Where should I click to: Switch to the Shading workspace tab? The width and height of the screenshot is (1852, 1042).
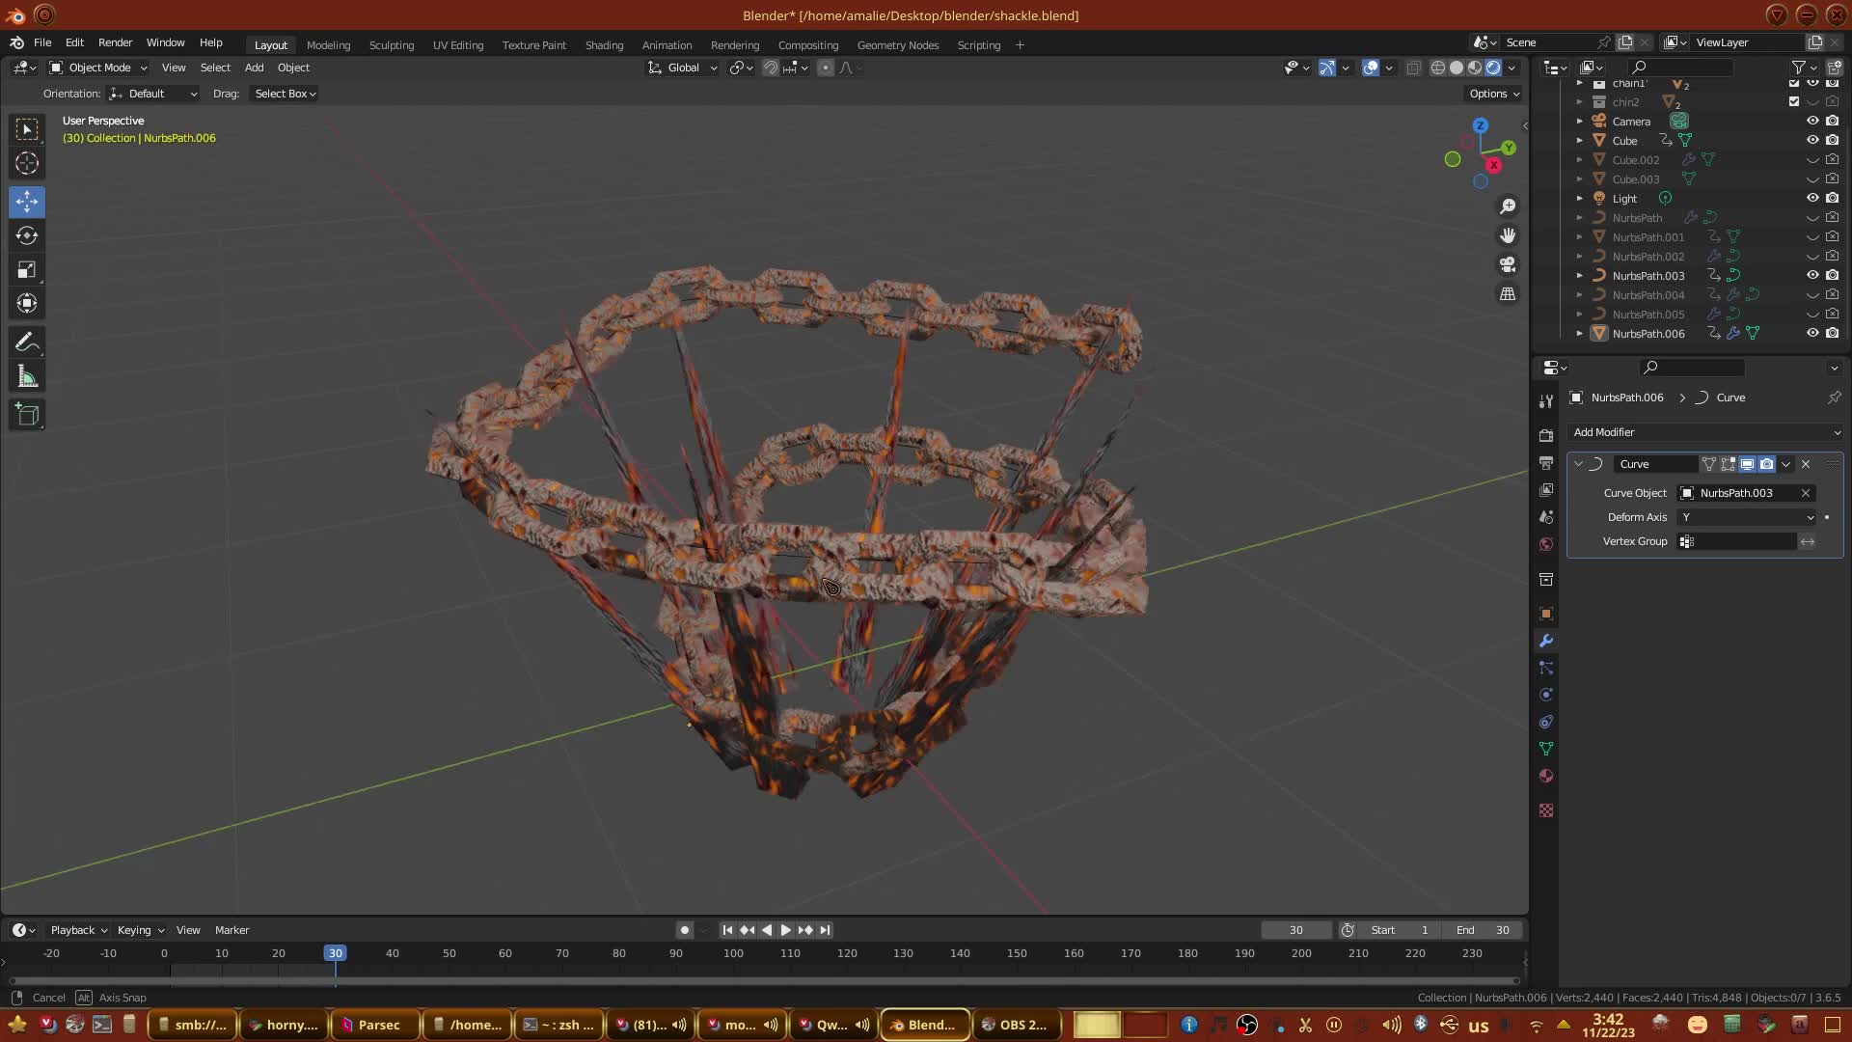[x=604, y=45]
